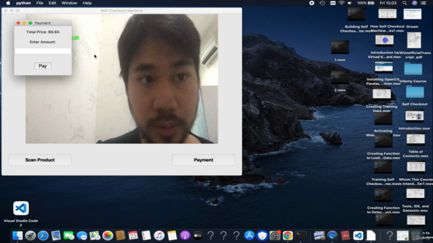Open Notes from the Dock
This screenshot has width=433, height=243.
[172, 236]
